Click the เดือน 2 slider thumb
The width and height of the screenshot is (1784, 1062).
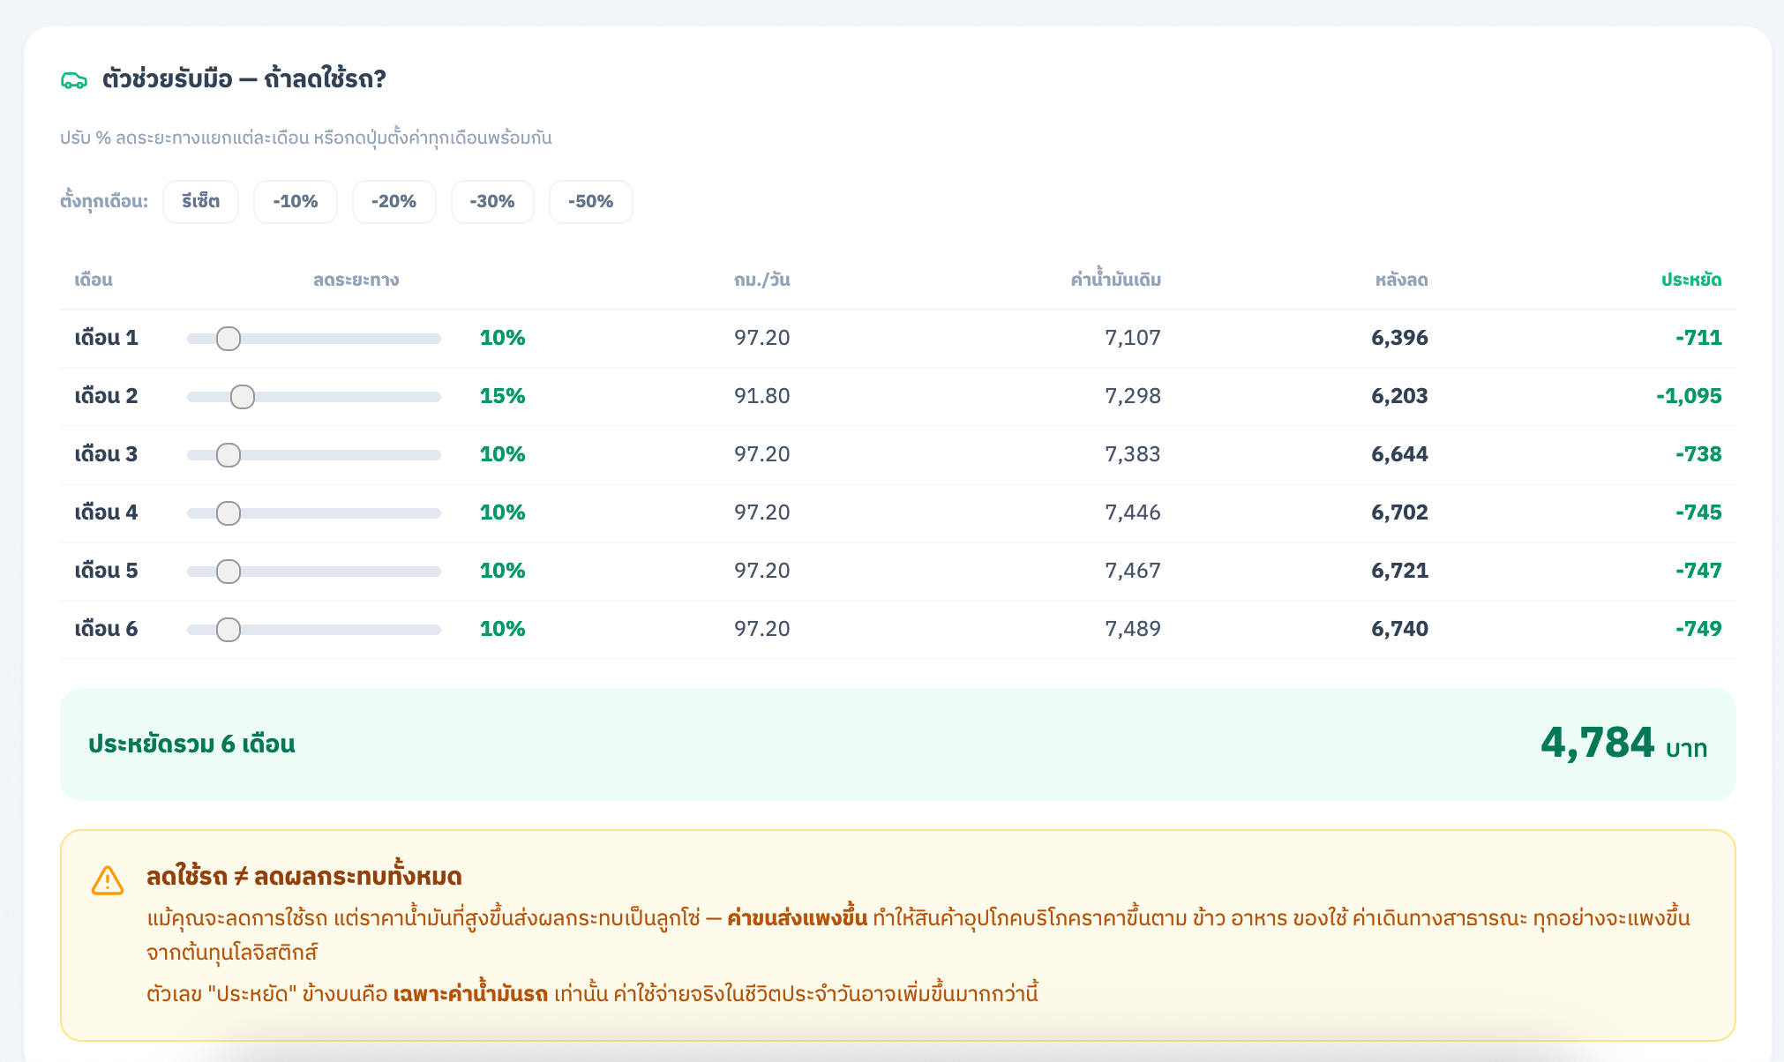[x=243, y=397]
